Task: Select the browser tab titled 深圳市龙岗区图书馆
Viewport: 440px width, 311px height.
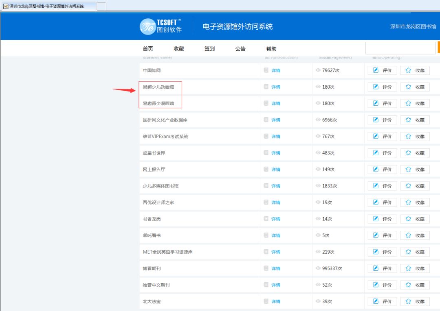Action: [49, 6]
